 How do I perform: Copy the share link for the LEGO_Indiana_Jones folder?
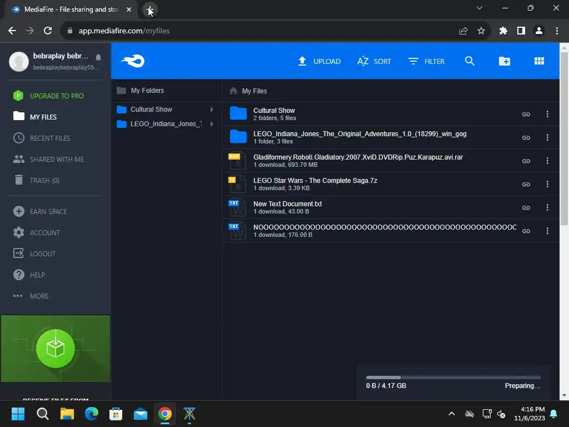click(526, 137)
